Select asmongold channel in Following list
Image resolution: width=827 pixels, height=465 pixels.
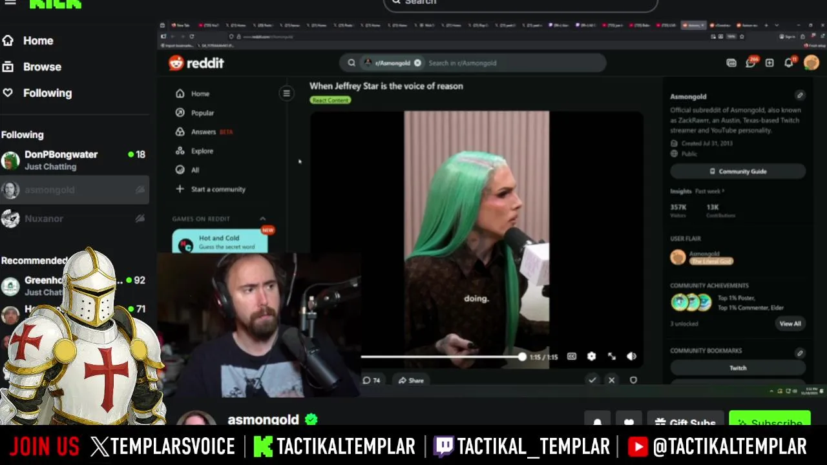(74, 190)
